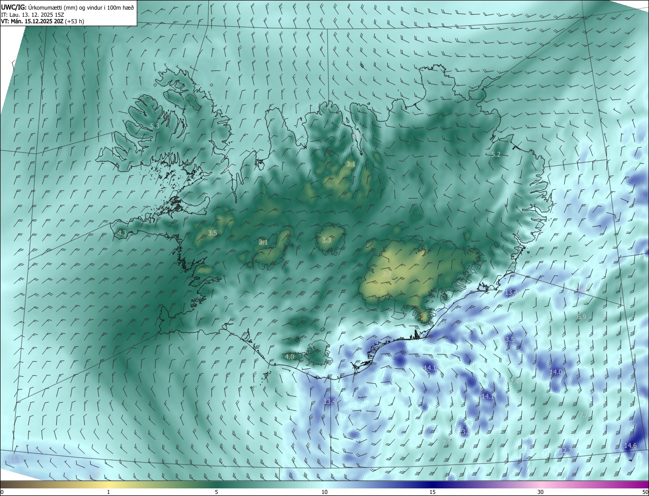Click the yellow part of the color scale
649x496 pixels.
pos(109,484)
